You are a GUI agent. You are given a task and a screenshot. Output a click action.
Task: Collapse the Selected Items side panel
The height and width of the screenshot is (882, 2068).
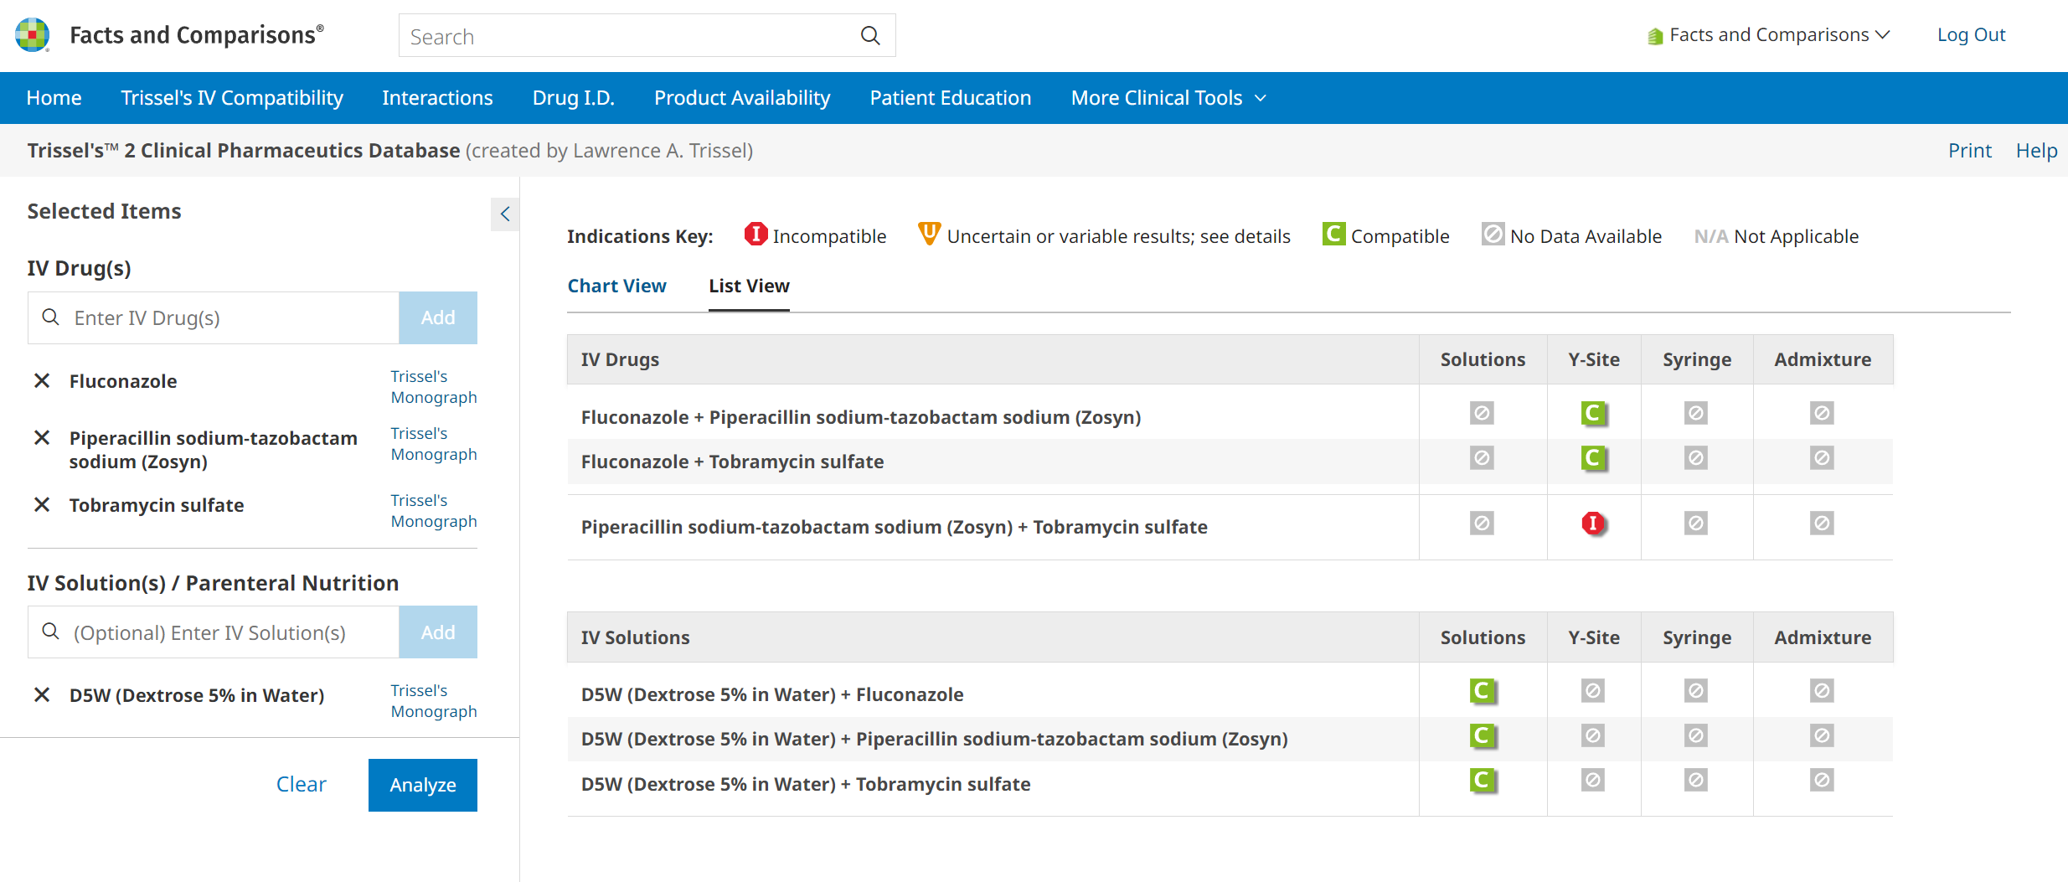(504, 214)
